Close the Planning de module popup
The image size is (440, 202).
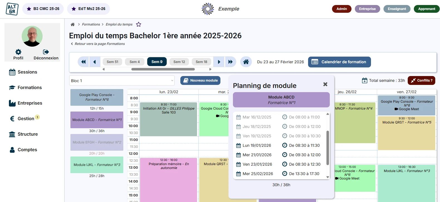pyautogui.click(x=325, y=84)
